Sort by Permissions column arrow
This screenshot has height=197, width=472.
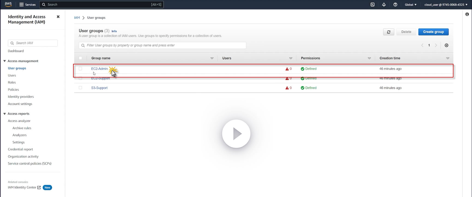click(x=369, y=58)
